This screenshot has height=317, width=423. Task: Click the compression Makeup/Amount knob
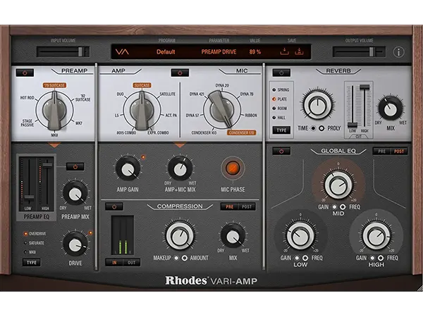(180, 235)
